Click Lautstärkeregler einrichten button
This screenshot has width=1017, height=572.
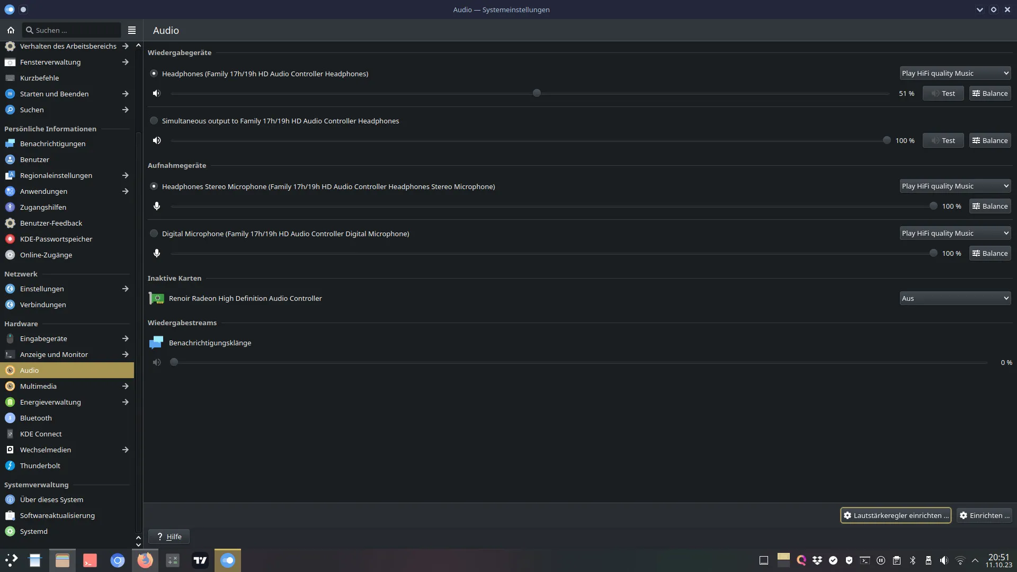click(896, 515)
